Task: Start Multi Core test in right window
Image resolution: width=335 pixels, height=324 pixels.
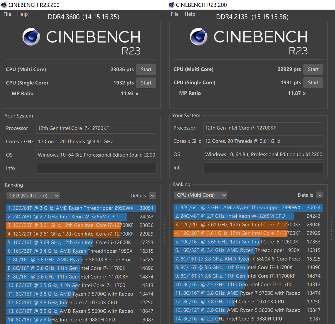Action: [313, 69]
